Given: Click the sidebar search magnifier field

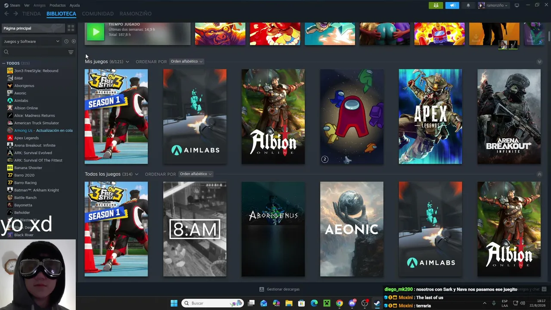Looking at the screenshot, I should tap(34, 52).
